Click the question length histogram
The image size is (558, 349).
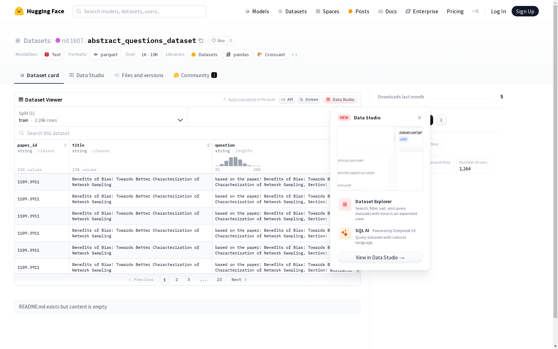pos(238,162)
